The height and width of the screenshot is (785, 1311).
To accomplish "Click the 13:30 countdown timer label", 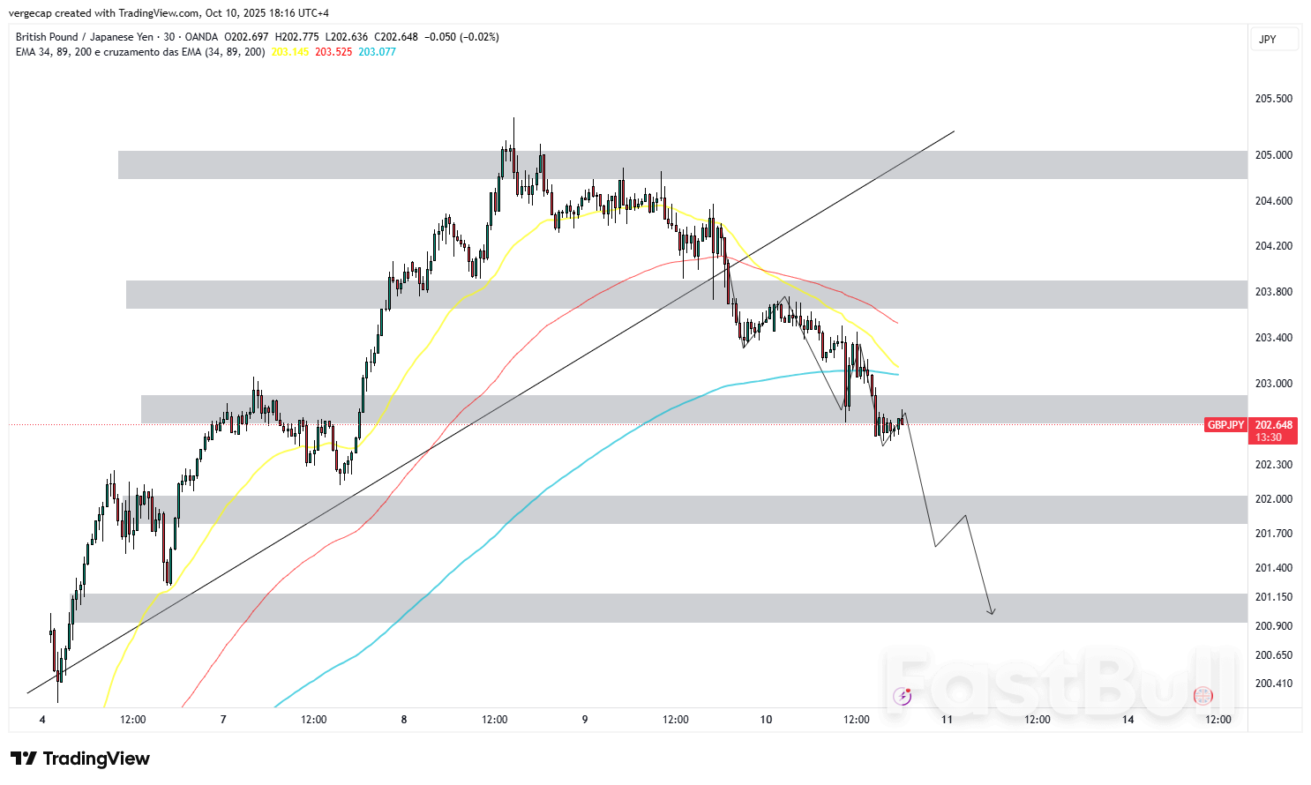I will (x=1269, y=437).
